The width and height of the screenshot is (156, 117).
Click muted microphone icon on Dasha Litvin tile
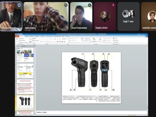point(113,5)
